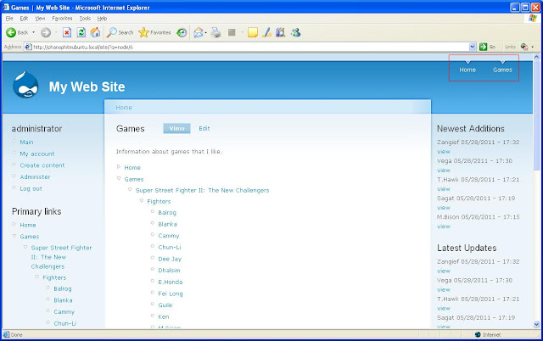Click the Forward arrow toolbar button
The width and height of the screenshot is (543, 341).
pos(46,32)
